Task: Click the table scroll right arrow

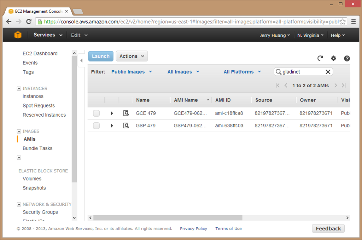Action: [347, 218]
